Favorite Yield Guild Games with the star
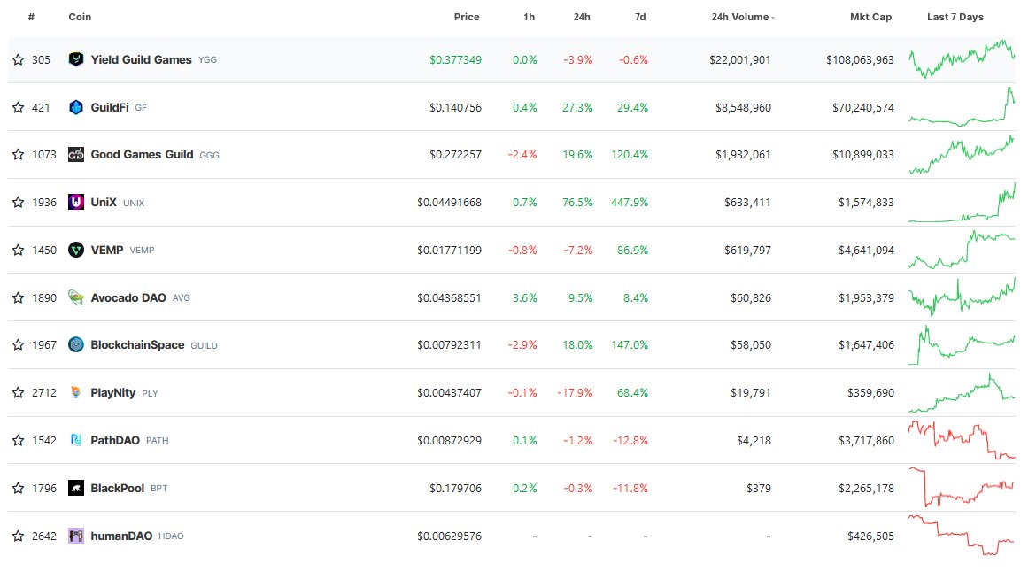The width and height of the screenshot is (1036, 571). point(18,59)
